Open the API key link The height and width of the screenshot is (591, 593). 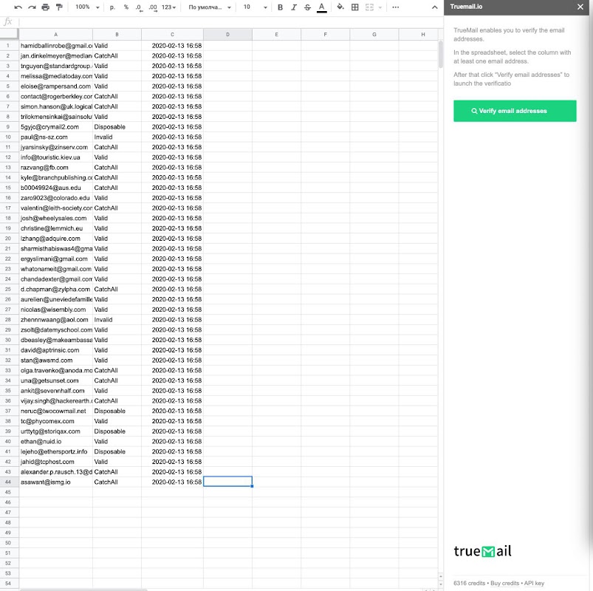pos(534,583)
